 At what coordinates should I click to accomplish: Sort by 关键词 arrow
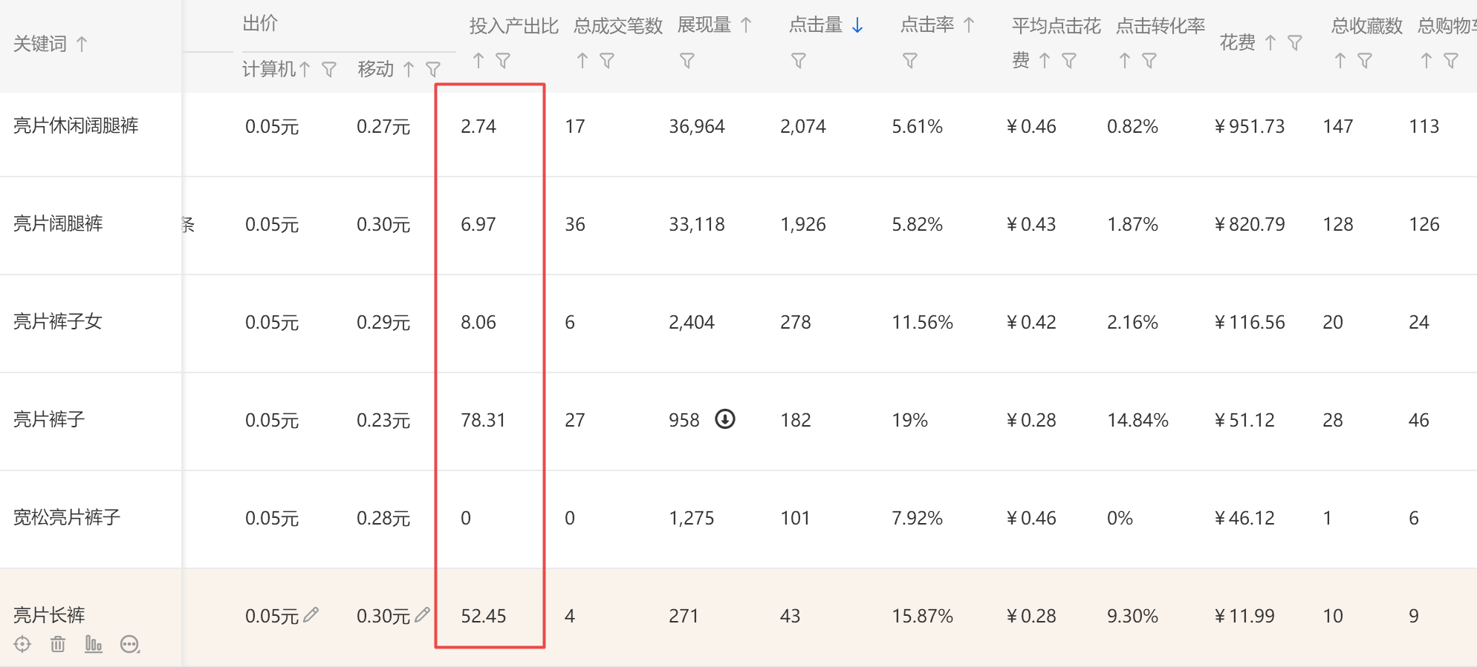[x=82, y=44]
